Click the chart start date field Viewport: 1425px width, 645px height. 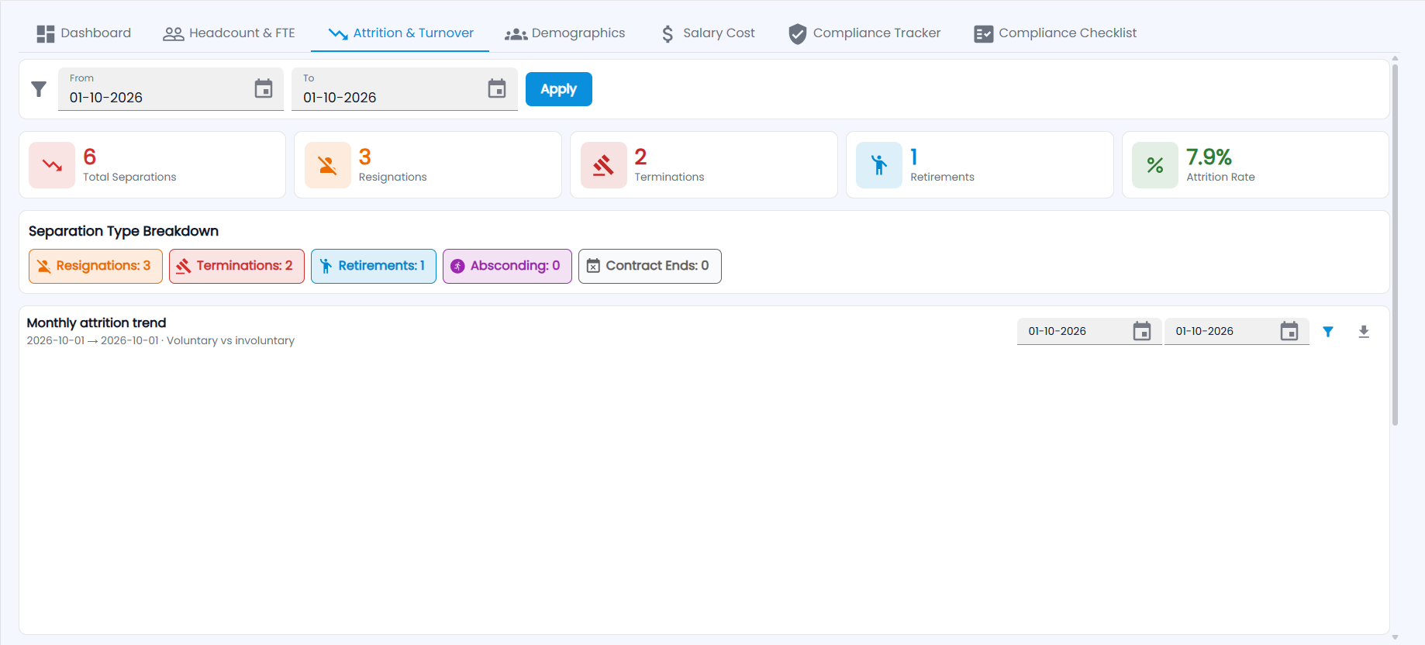click(x=1089, y=331)
